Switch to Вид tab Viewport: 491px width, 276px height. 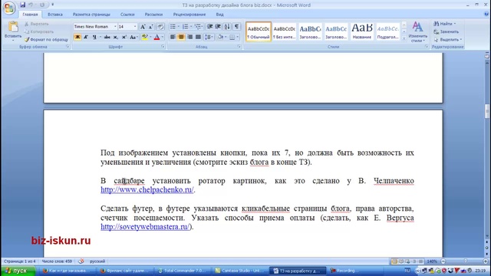pos(220,15)
